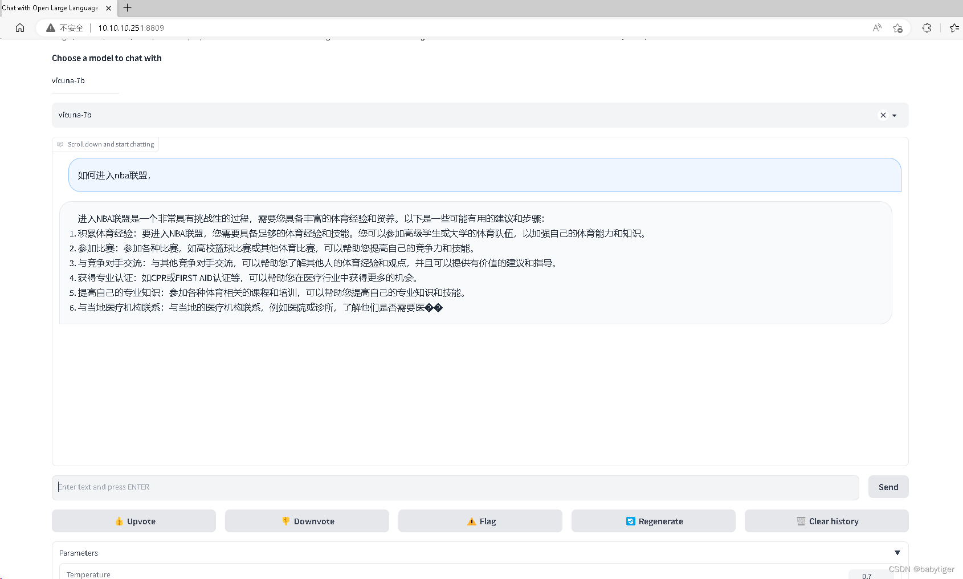Clear the chat history

(827, 521)
